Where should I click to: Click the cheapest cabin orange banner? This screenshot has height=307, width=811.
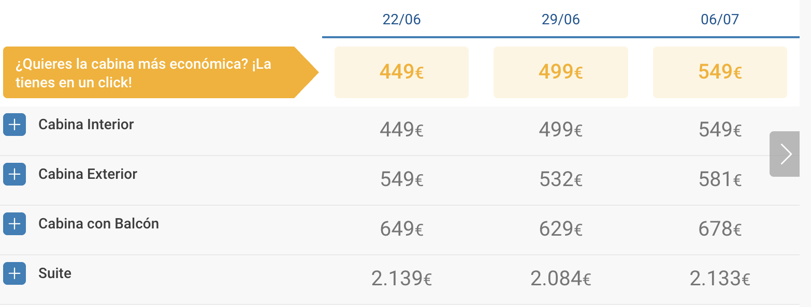(x=155, y=72)
